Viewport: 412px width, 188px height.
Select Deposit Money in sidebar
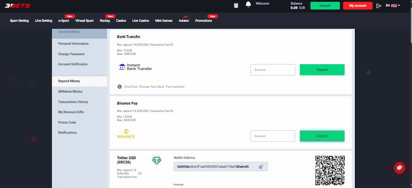[x=79, y=81]
